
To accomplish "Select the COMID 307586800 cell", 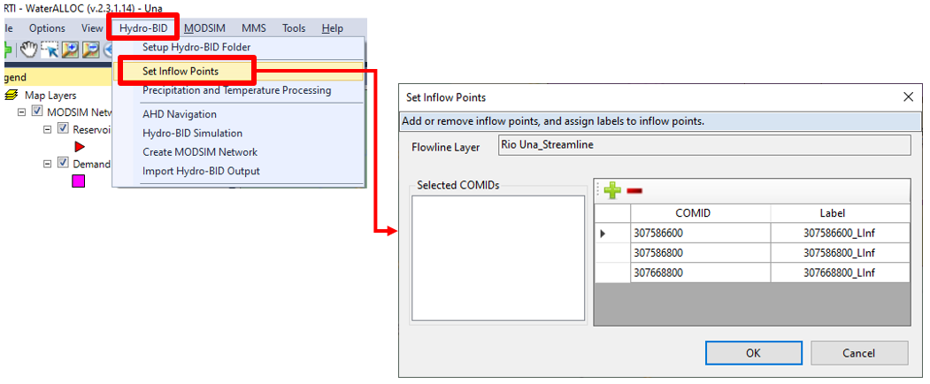I will point(699,253).
